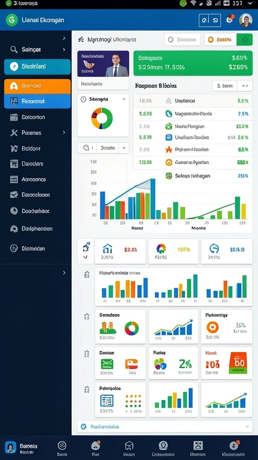
Task: Open the user avatar in top bar
Action: (x=246, y=20)
